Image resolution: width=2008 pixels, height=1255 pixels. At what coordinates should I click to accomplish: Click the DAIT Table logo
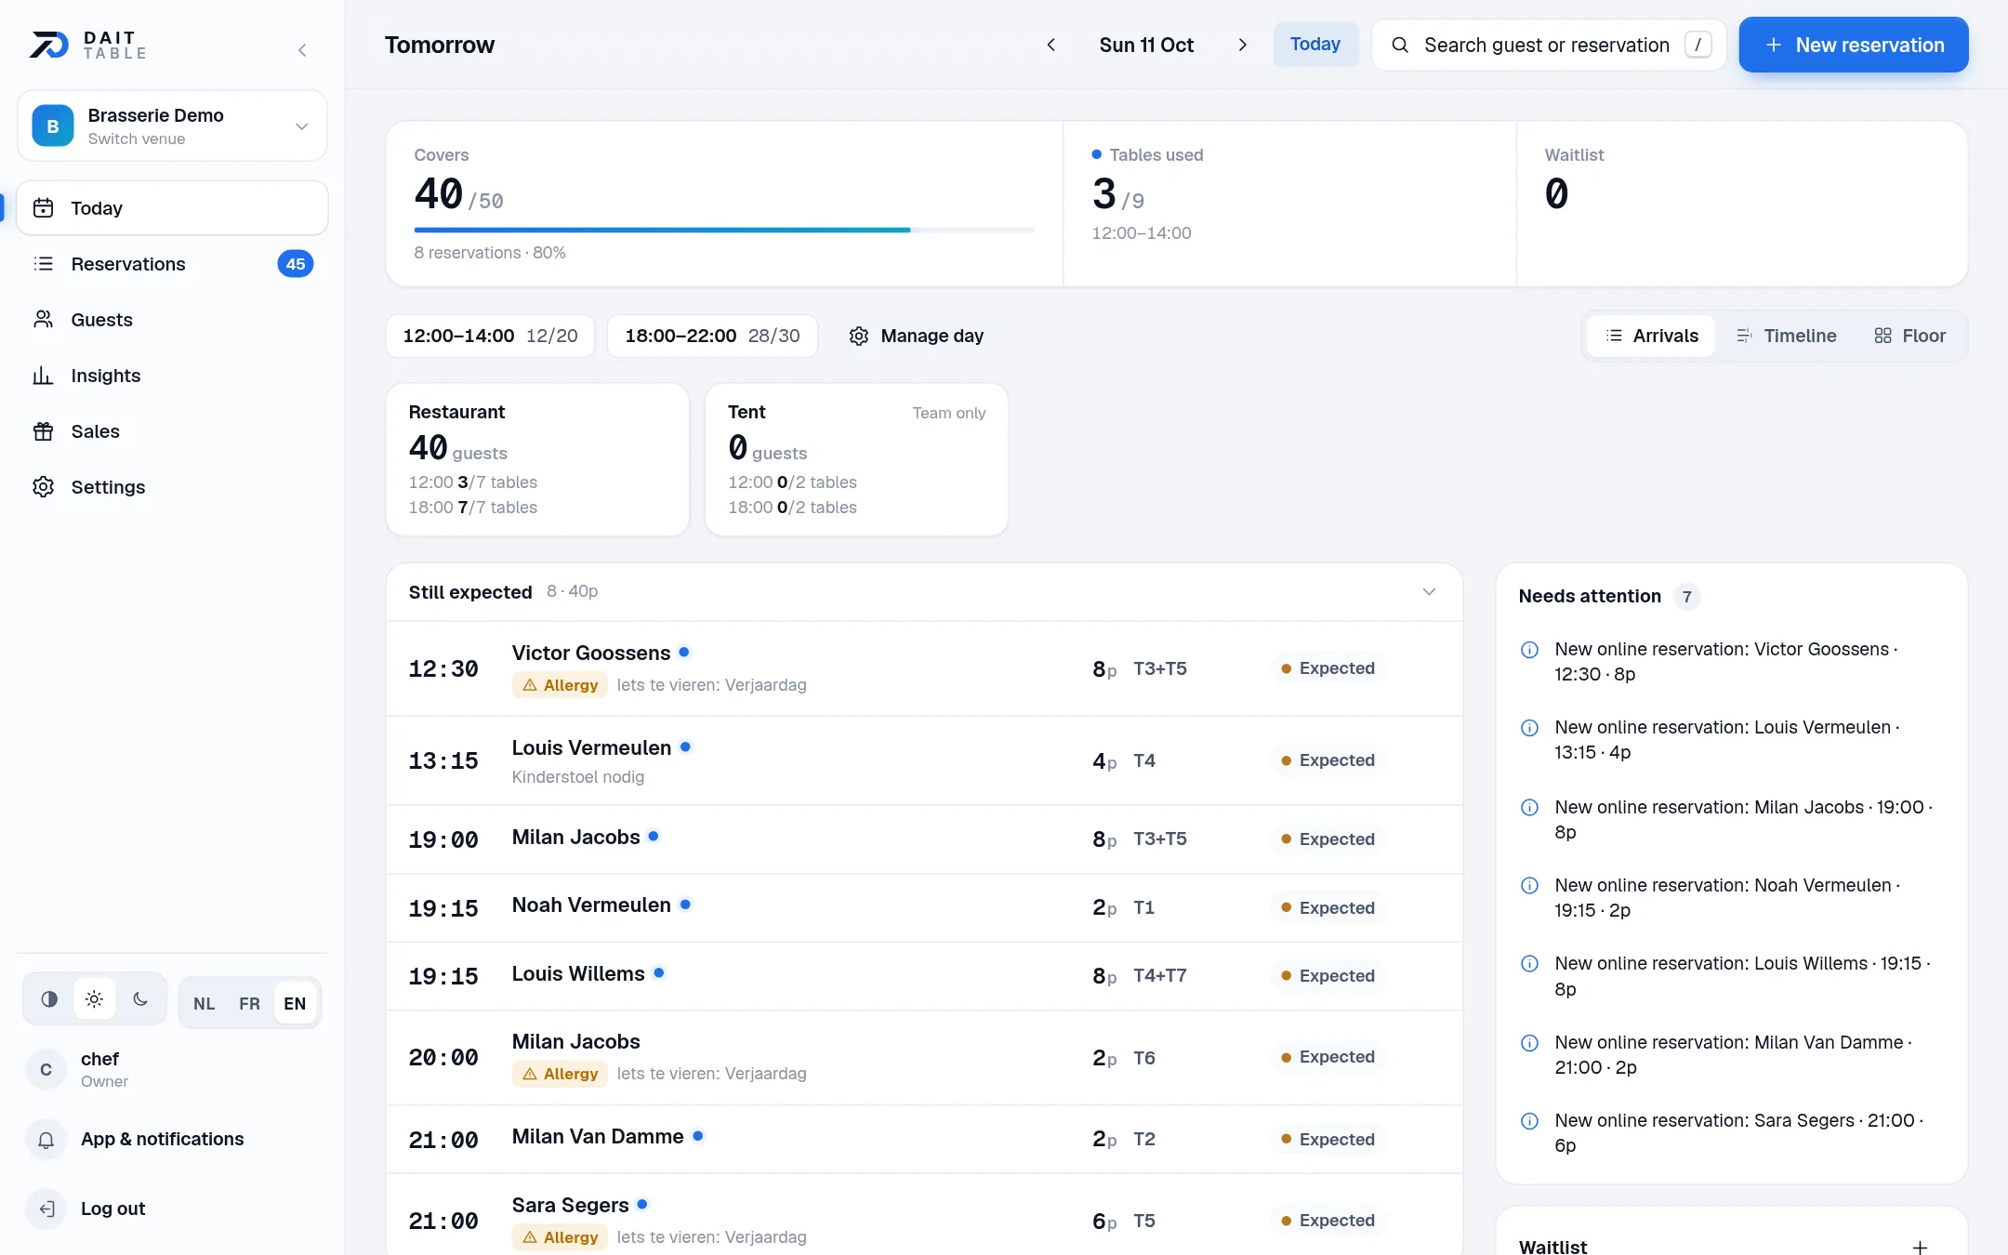[88, 45]
